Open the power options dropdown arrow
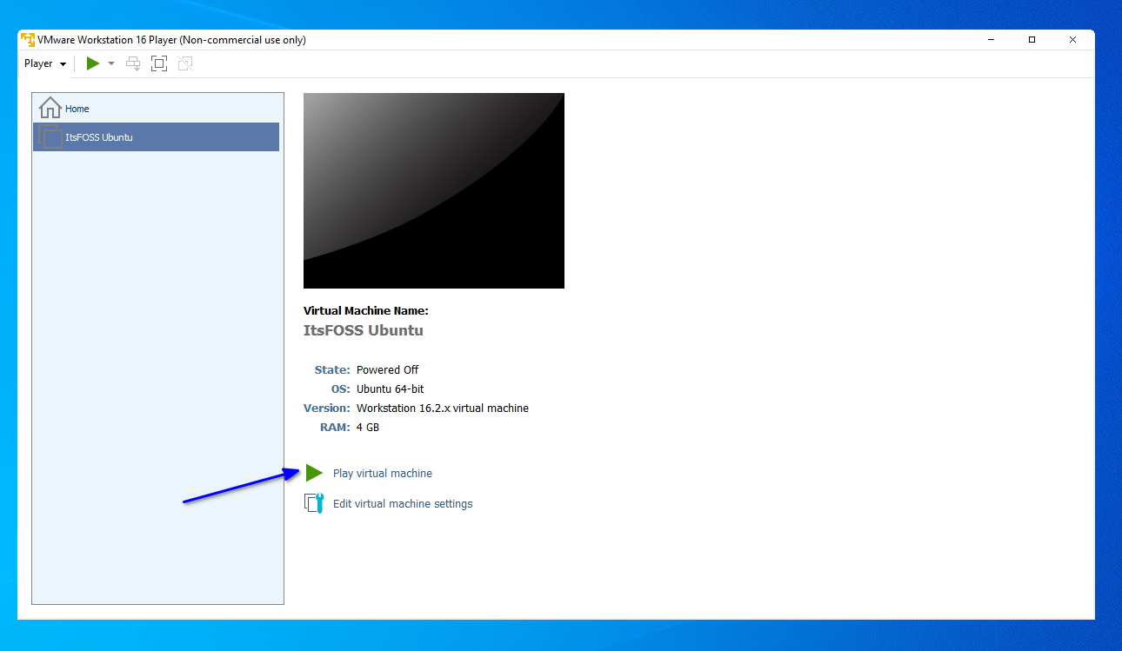Viewport: 1122px width, 651px height. click(x=111, y=63)
